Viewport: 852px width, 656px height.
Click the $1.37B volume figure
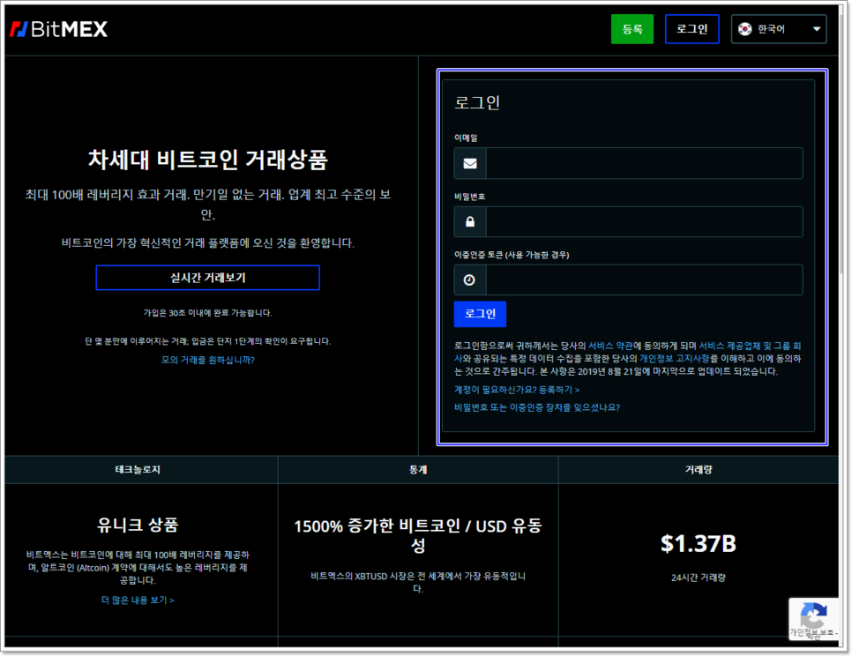click(x=699, y=544)
